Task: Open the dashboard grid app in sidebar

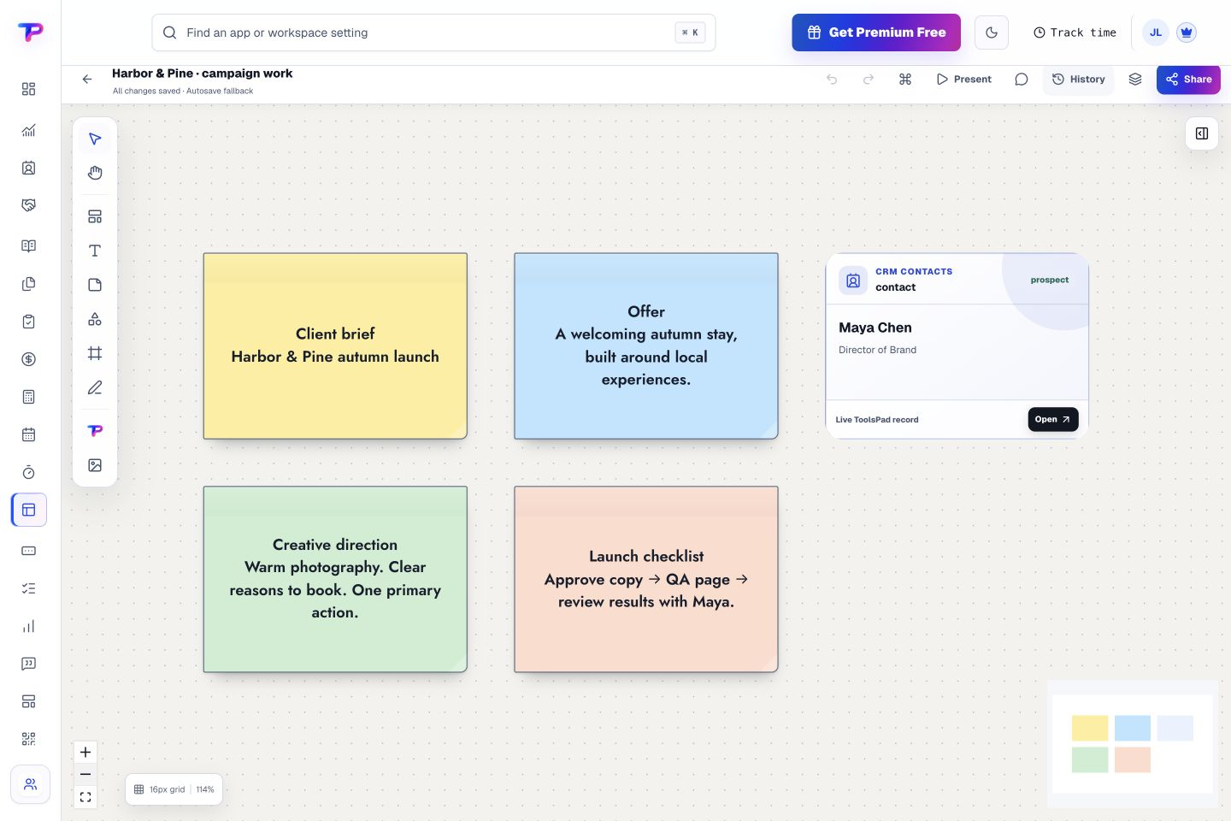Action: pos(28,89)
